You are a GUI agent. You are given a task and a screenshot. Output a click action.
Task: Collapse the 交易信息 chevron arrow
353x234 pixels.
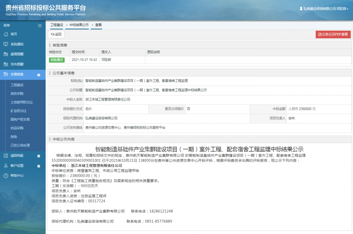[x=39, y=75]
